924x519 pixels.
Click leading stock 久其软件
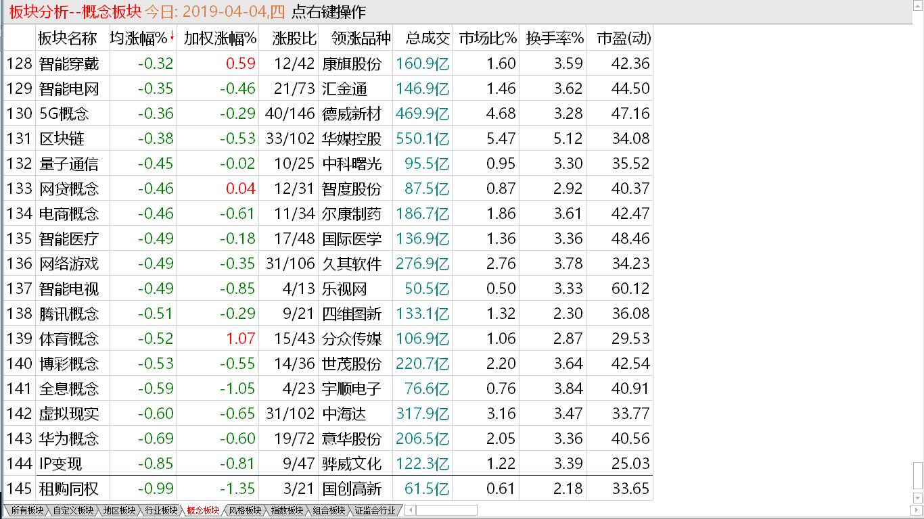tap(352, 264)
